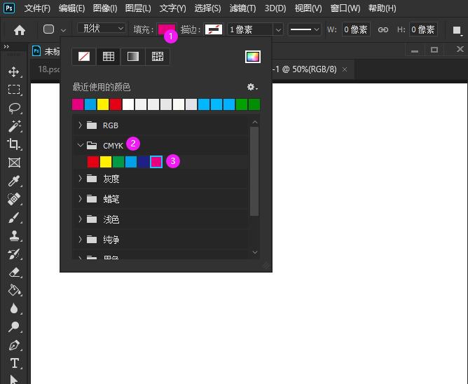Open the 视图(V) menu
Image resolution: width=468 pixels, height=384 pixels.
pos(308,8)
